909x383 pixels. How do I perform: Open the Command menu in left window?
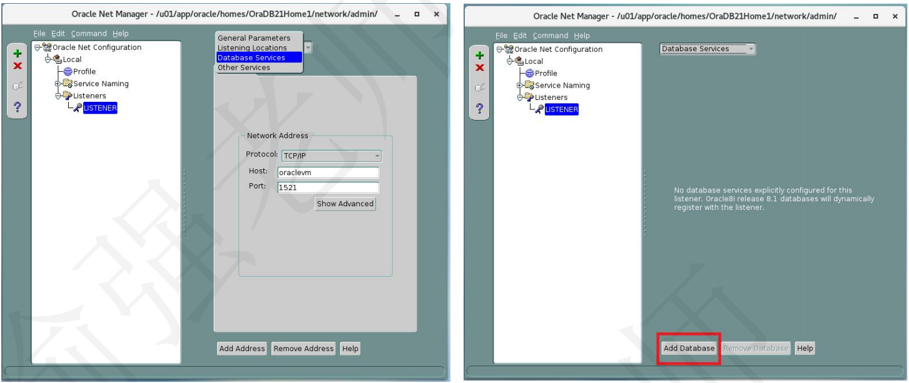click(x=89, y=33)
